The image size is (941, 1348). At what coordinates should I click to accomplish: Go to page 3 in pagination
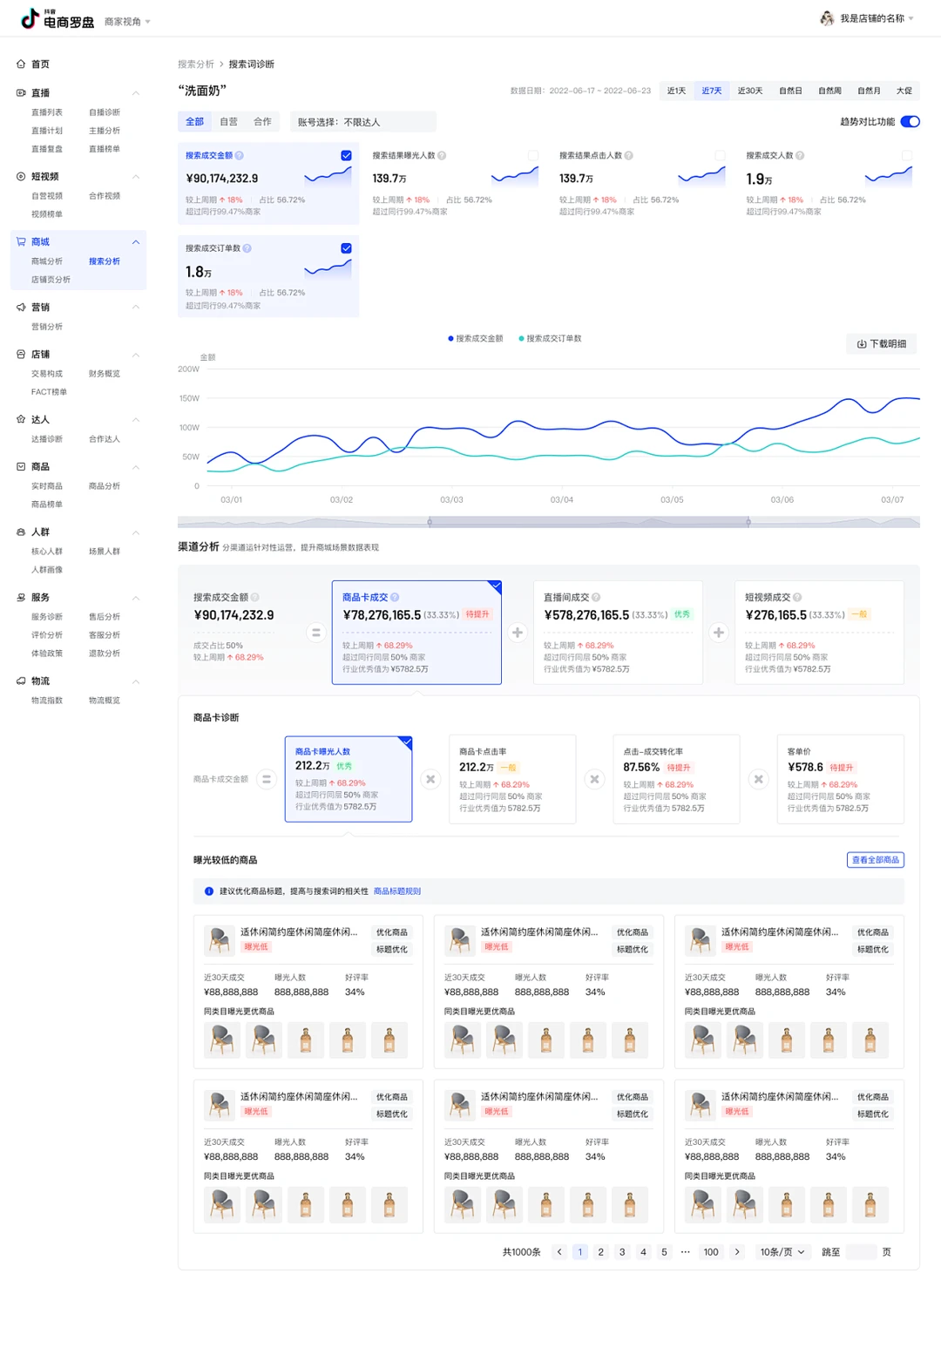point(622,1252)
